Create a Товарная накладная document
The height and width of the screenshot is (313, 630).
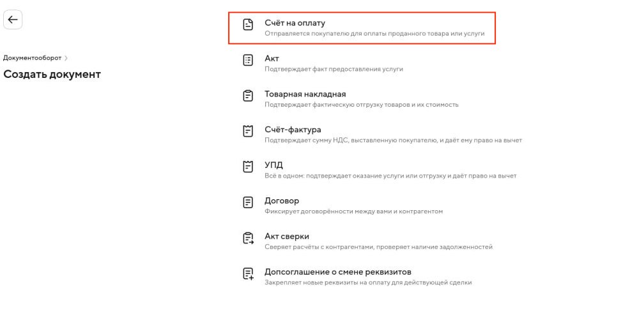305,94
